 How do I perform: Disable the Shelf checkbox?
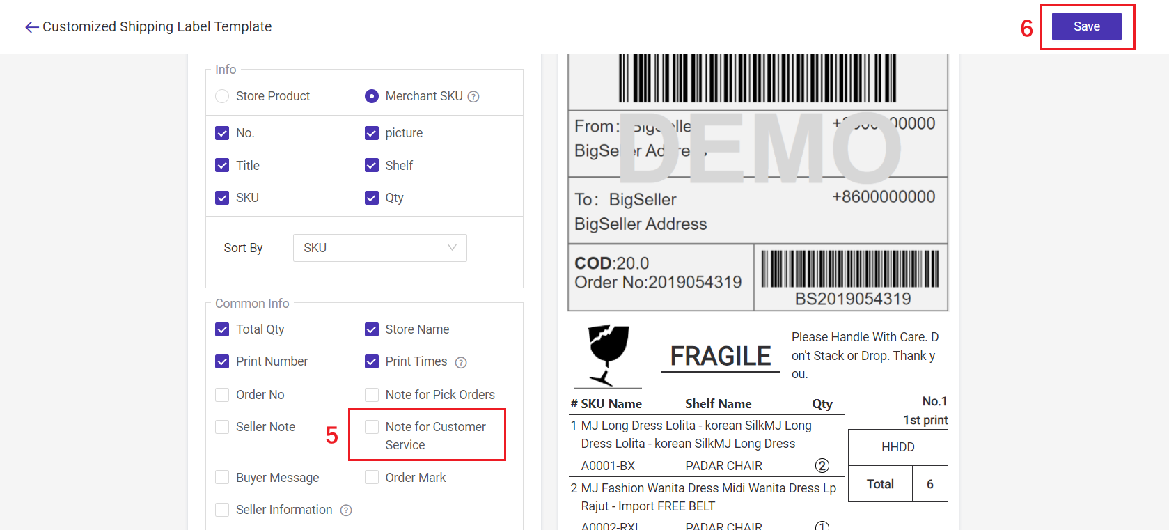(x=372, y=165)
